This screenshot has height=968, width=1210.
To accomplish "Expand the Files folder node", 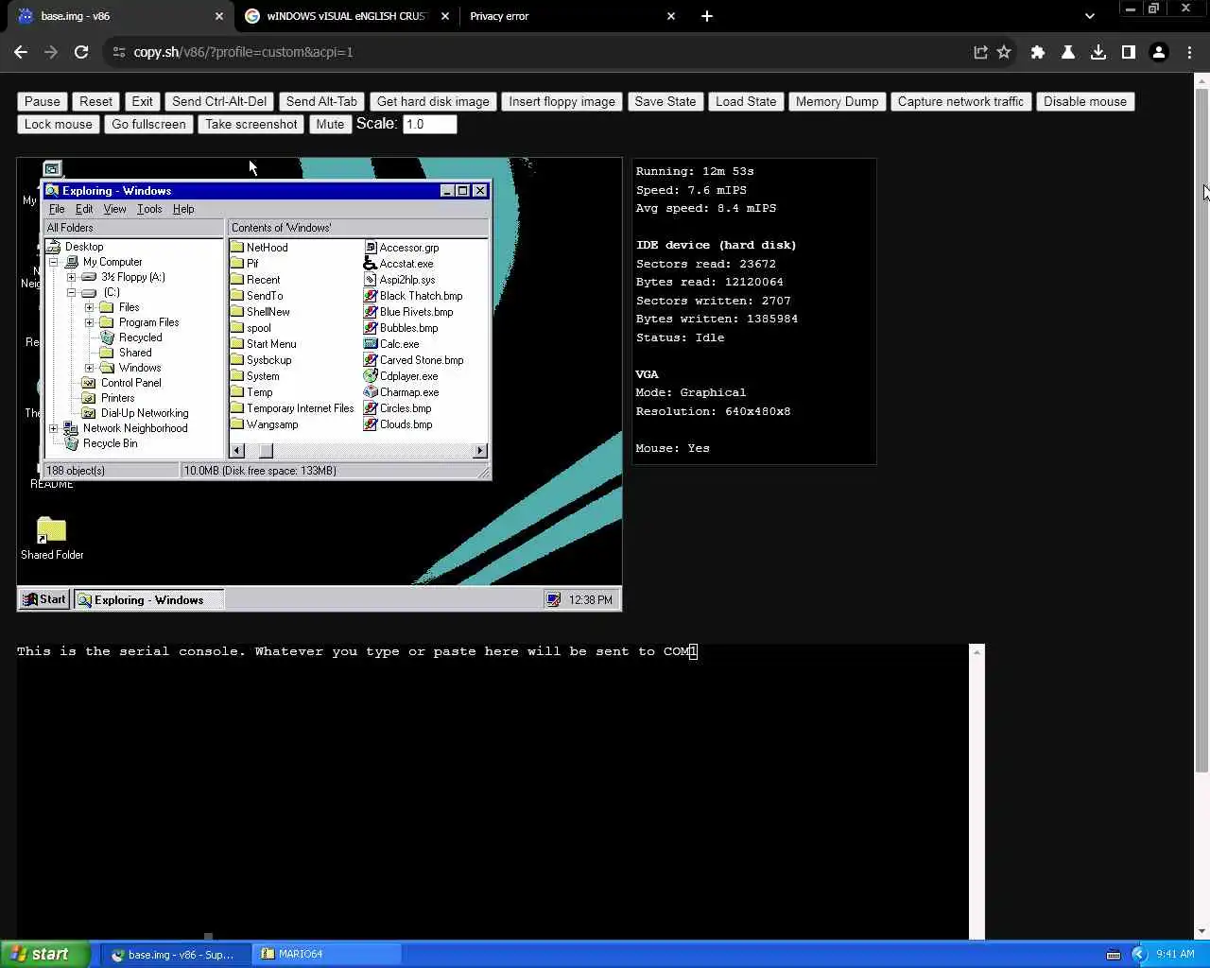I will 89,307.
